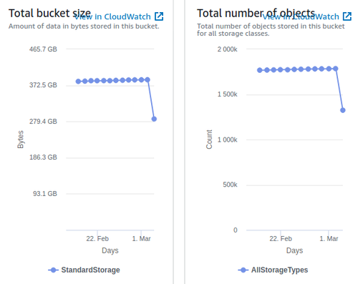
Task: Open external link icon for bucket size
Action: click(x=159, y=16)
